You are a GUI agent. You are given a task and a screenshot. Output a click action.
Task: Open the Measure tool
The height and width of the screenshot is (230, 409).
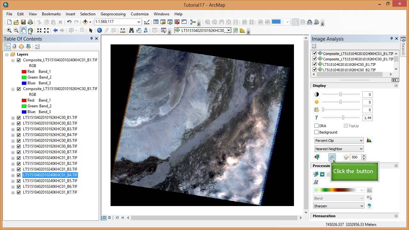[123, 30]
